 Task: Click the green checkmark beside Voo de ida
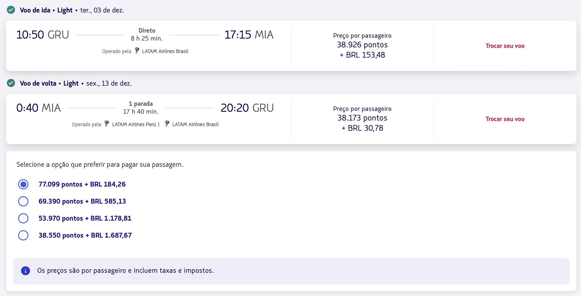click(x=11, y=10)
